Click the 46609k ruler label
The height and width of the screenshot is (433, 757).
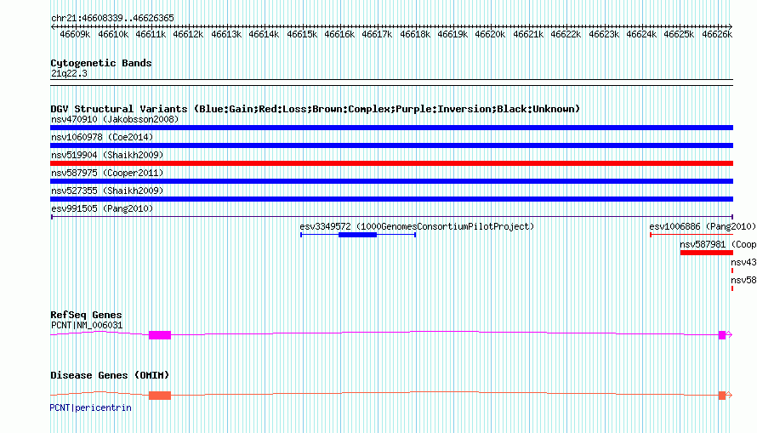pos(75,35)
